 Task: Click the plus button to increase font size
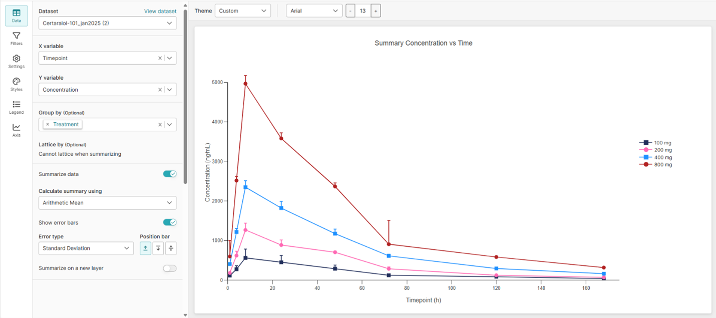pos(376,10)
